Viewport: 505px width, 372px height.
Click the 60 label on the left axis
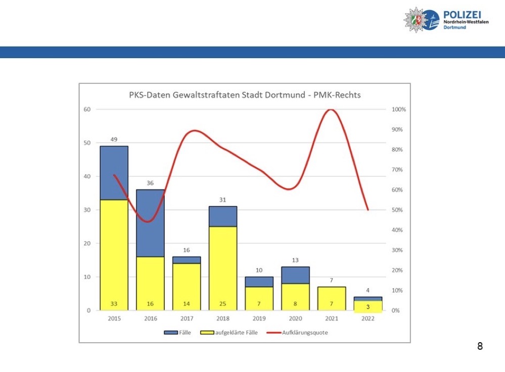click(x=87, y=110)
